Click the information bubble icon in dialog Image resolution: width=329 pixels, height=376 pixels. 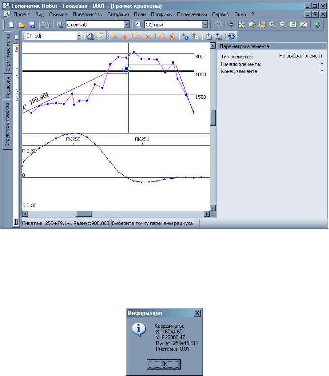pyautogui.click(x=139, y=329)
